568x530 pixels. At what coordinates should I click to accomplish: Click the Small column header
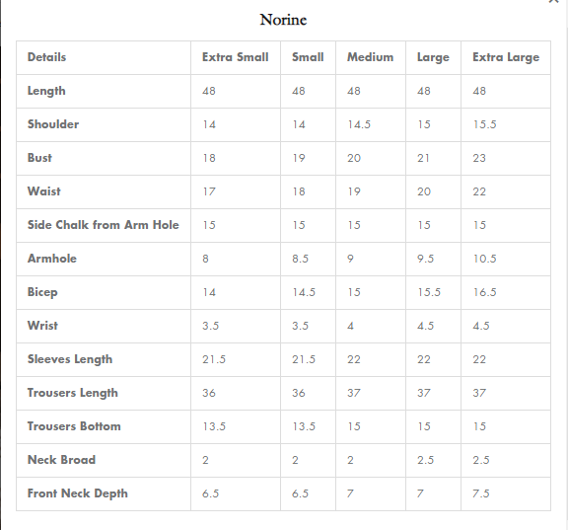click(x=308, y=57)
